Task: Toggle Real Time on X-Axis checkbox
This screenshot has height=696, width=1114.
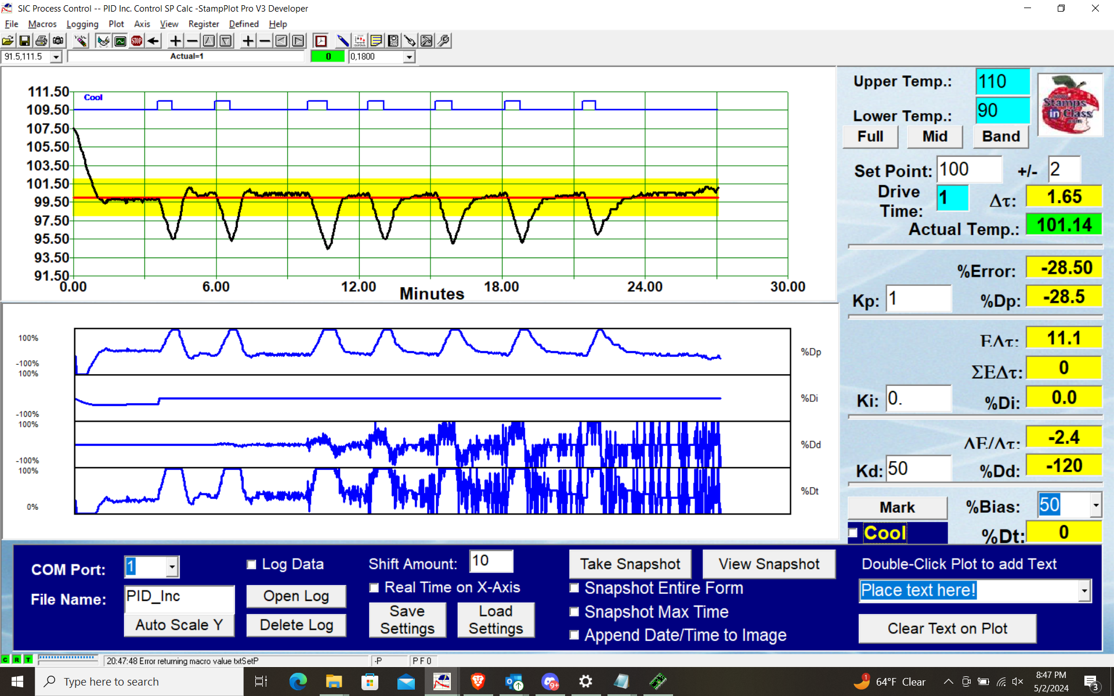Action: (374, 588)
